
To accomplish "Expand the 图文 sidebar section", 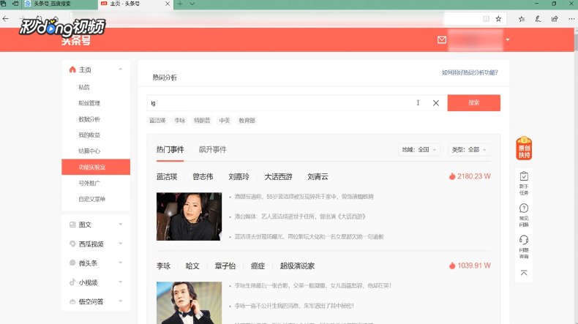I will [x=121, y=225].
